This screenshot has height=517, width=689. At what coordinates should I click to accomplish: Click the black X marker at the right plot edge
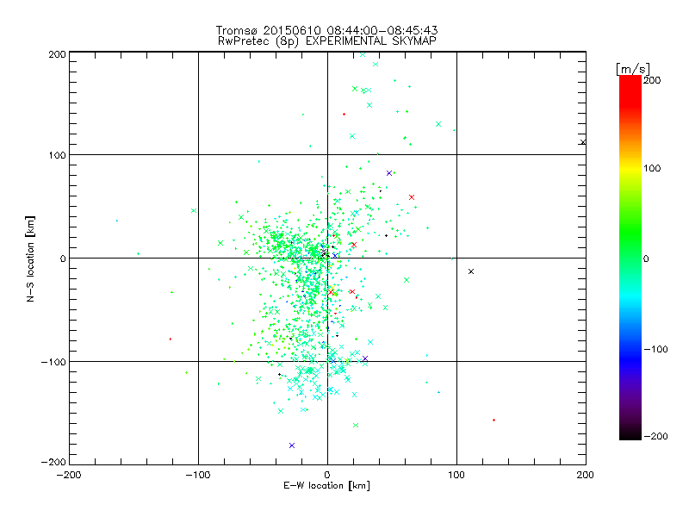pyautogui.click(x=583, y=142)
